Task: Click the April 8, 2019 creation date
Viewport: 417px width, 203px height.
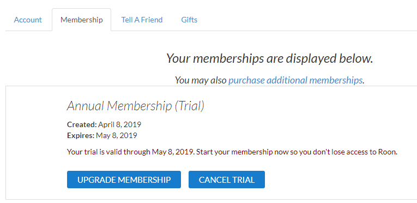Action: coord(120,124)
